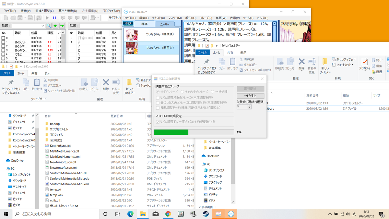Screen dimensions: 389x219
Task: Click the 一時停止 button in rhythm dialog
Action: click(x=251, y=96)
